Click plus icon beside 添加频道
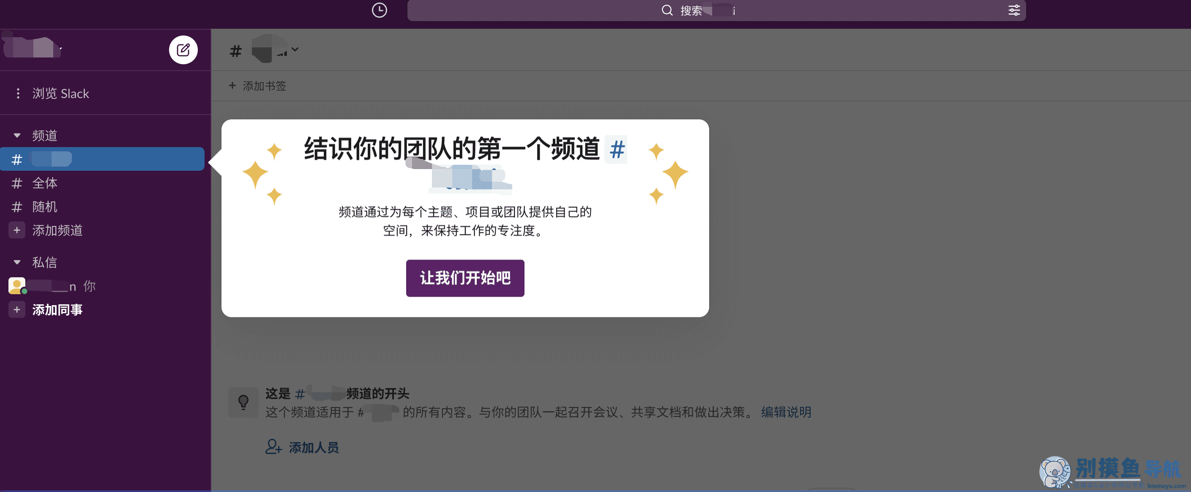Viewport: 1191px width, 492px height. (17, 230)
